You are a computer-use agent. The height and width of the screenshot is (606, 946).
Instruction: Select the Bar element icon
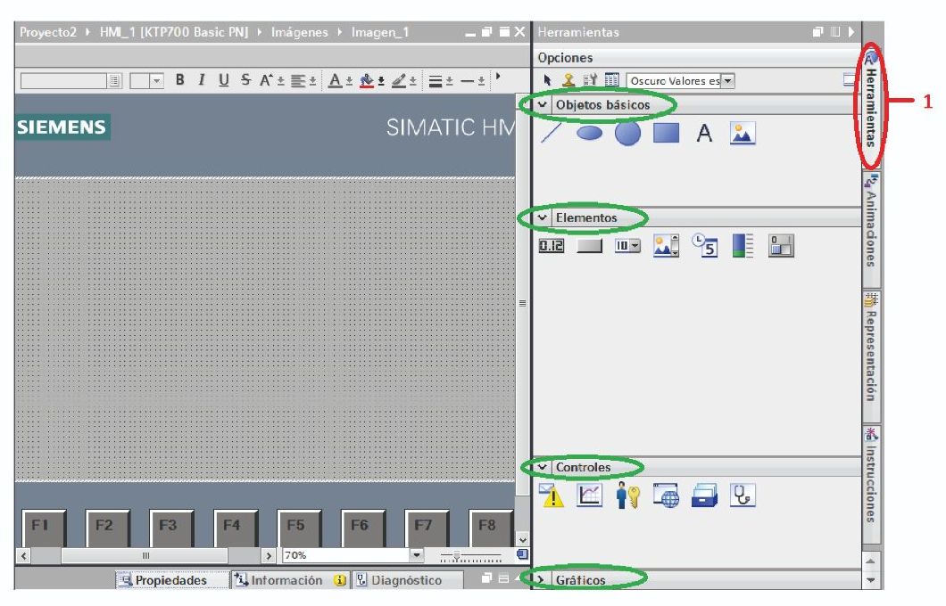tap(743, 245)
